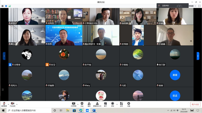Click the meeting info icon at top-left
This screenshot has width=202, height=113.
pyautogui.click(x=3, y=6)
